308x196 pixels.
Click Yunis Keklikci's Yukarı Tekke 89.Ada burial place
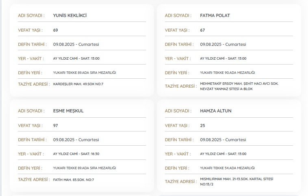pyautogui.click(x=85, y=73)
